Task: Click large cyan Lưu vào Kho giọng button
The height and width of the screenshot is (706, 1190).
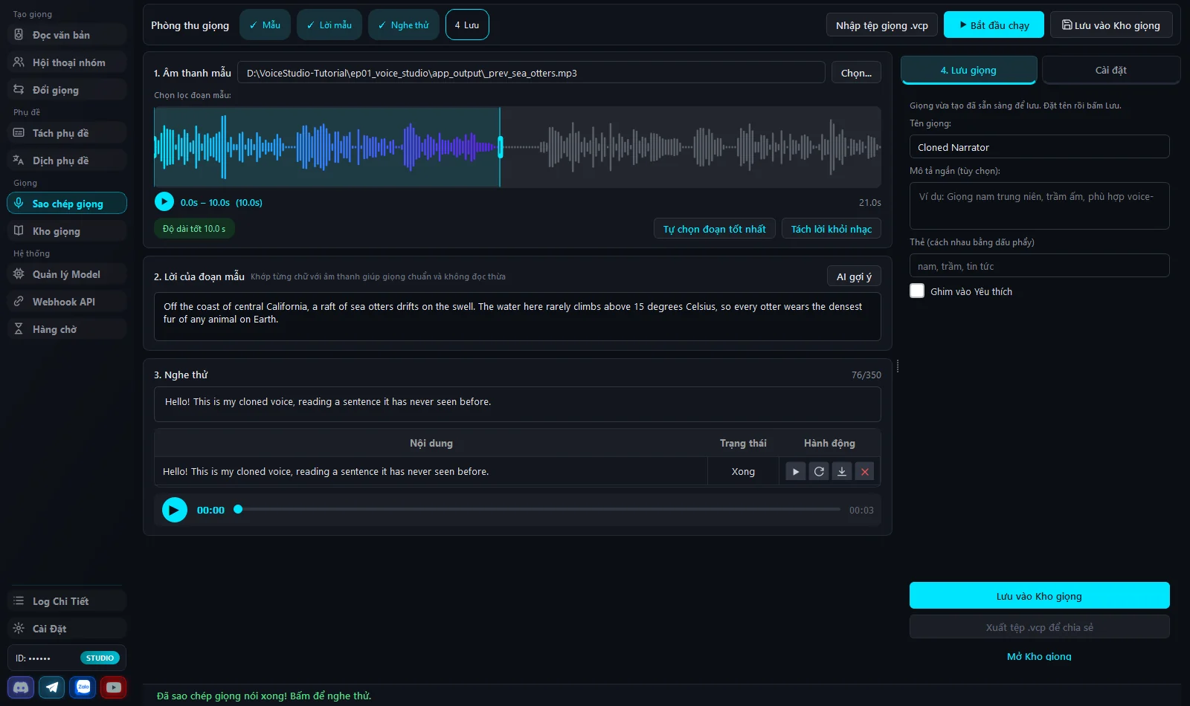Action: (1039, 595)
